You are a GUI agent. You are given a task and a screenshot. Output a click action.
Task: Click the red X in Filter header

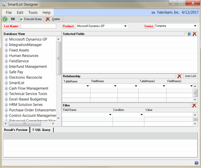[194, 105]
